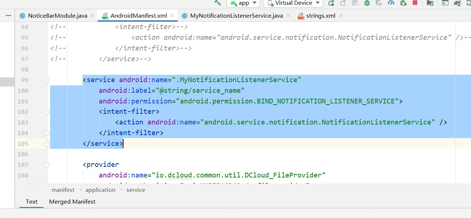Image resolution: width=471 pixels, height=218 pixels.
Task: Open the Virtual Device selector dropdown
Action: point(293,3)
